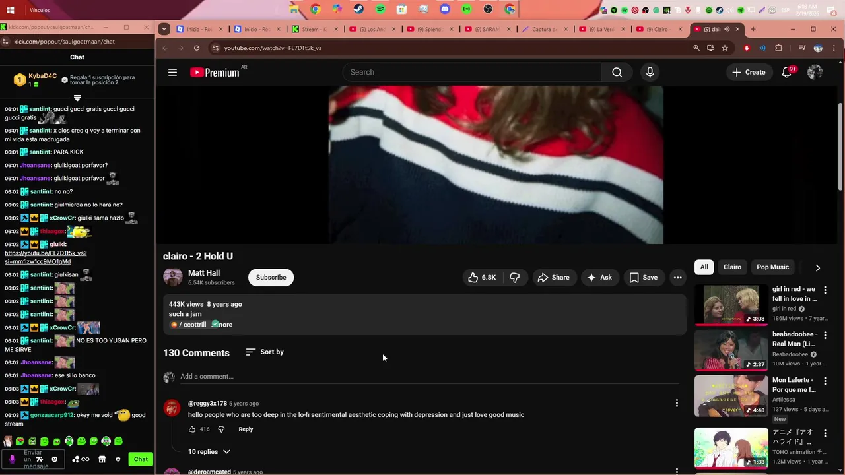Image resolution: width=845 pixels, height=475 pixels.
Task: Switch to the La Verd YouTube tab
Action: click(601, 29)
